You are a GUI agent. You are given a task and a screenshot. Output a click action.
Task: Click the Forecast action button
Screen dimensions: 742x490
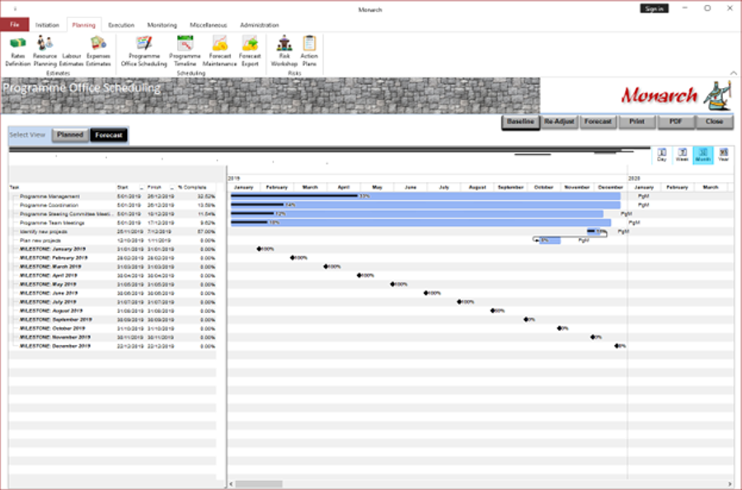click(599, 122)
